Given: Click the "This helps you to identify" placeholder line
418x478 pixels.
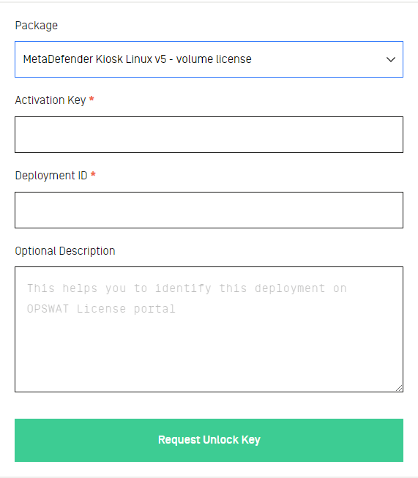Looking at the screenshot, I should pyautogui.click(x=119, y=288).
